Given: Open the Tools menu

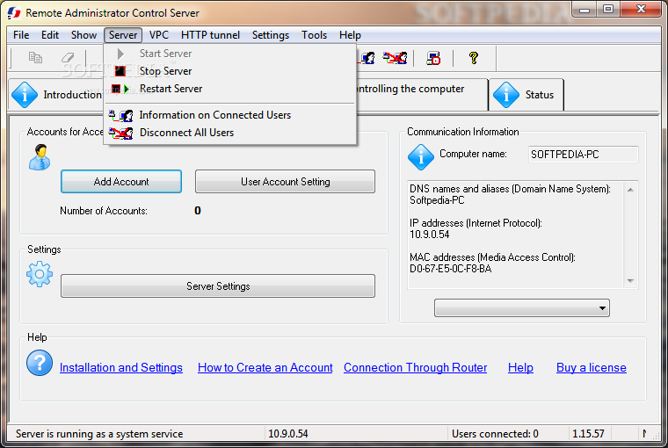Looking at the screenshot, I should [x=315, y=35].
